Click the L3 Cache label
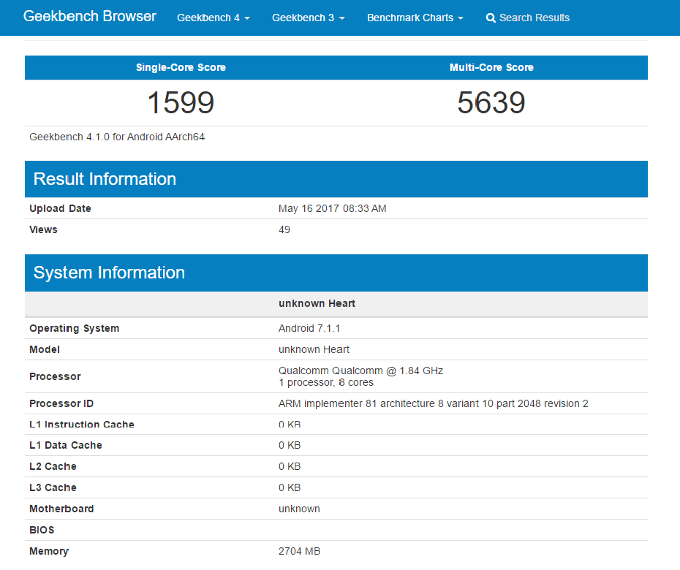 pyautogui.click(x=53, y=488)
